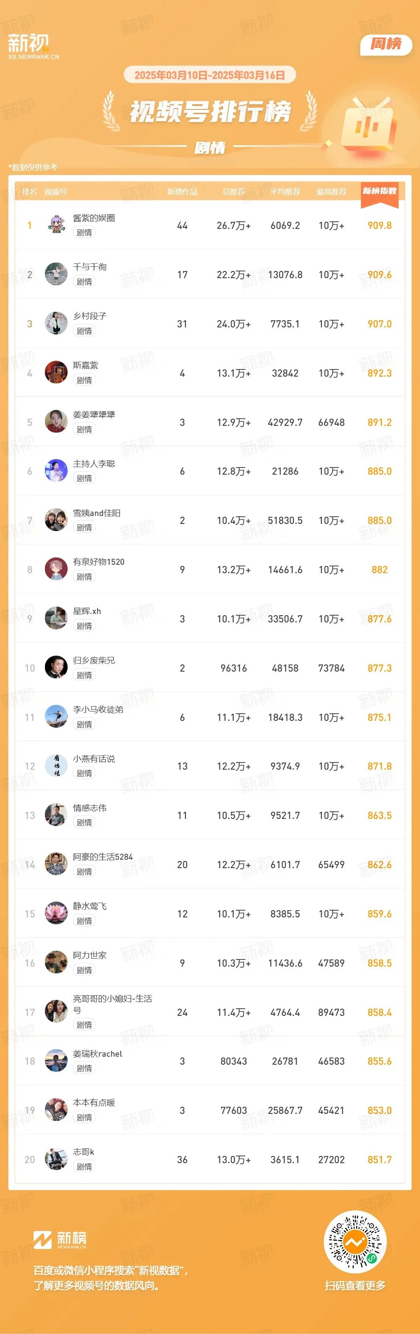
Task: Click the 周榜 weekly badge
Action: (x=386, y=44)
